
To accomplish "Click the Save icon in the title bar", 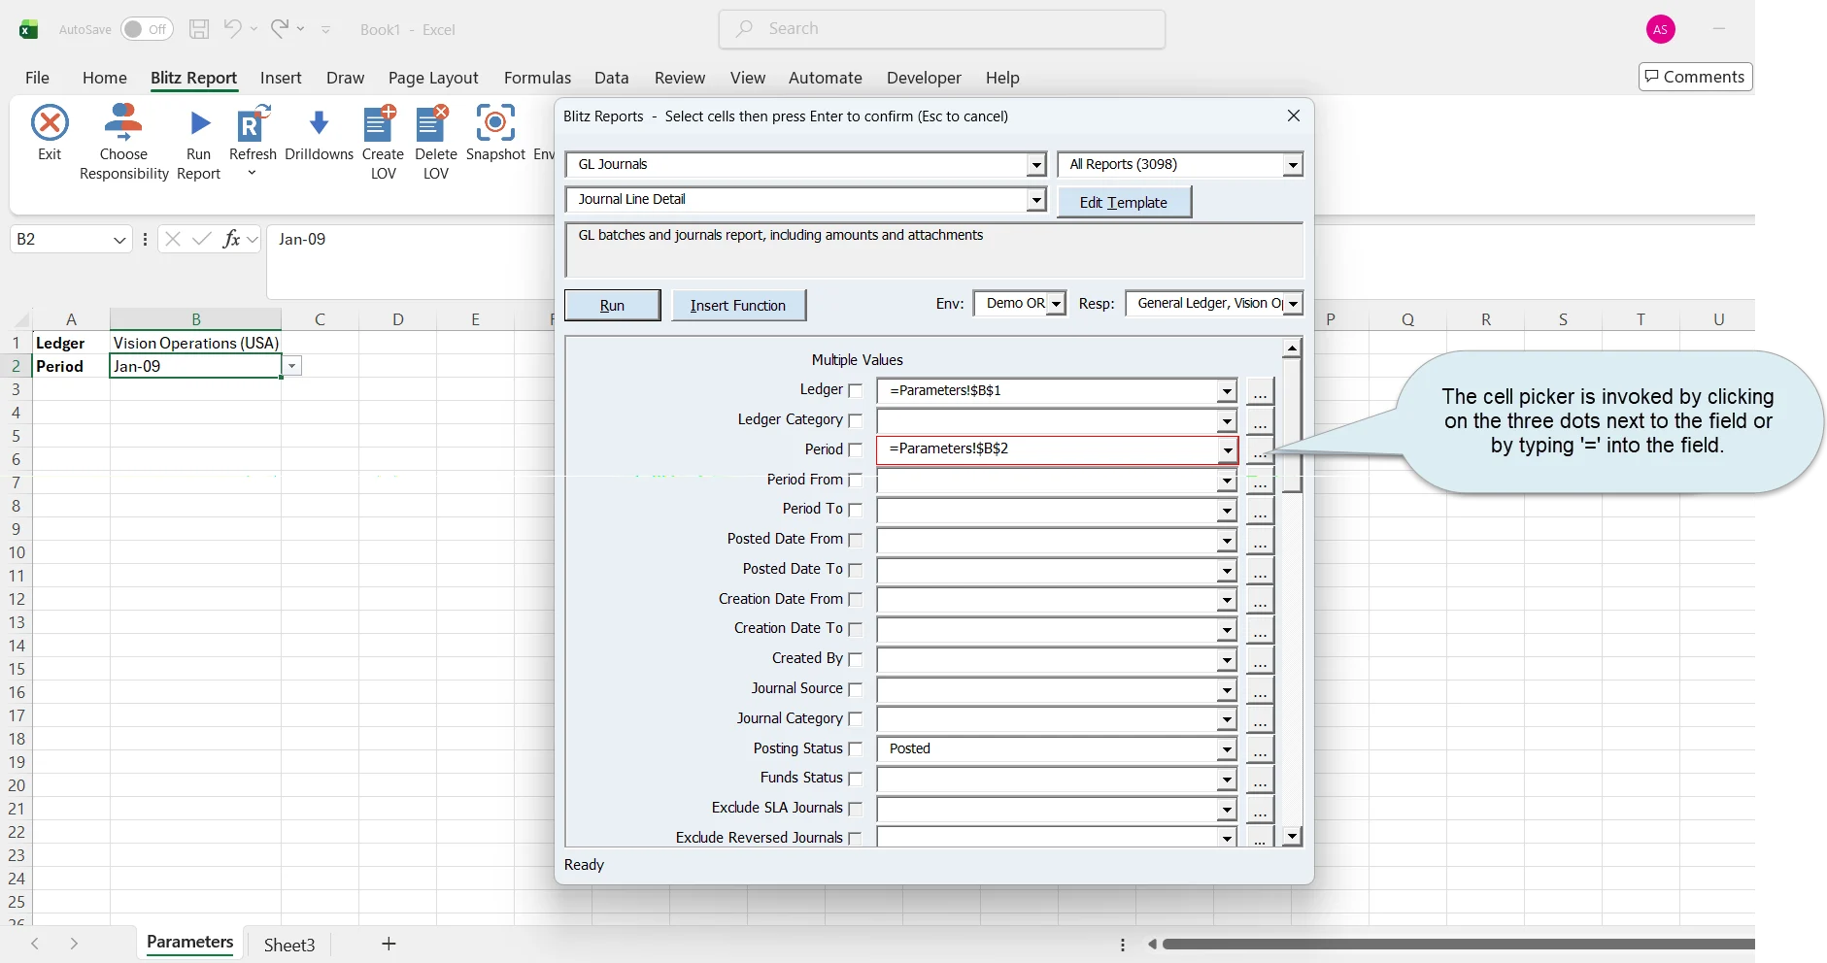I will click(x=199, y=29).
